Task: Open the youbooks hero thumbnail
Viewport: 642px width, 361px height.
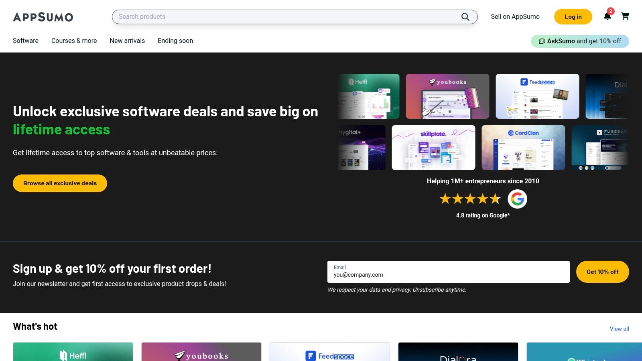Action: (x=447, y=96)
